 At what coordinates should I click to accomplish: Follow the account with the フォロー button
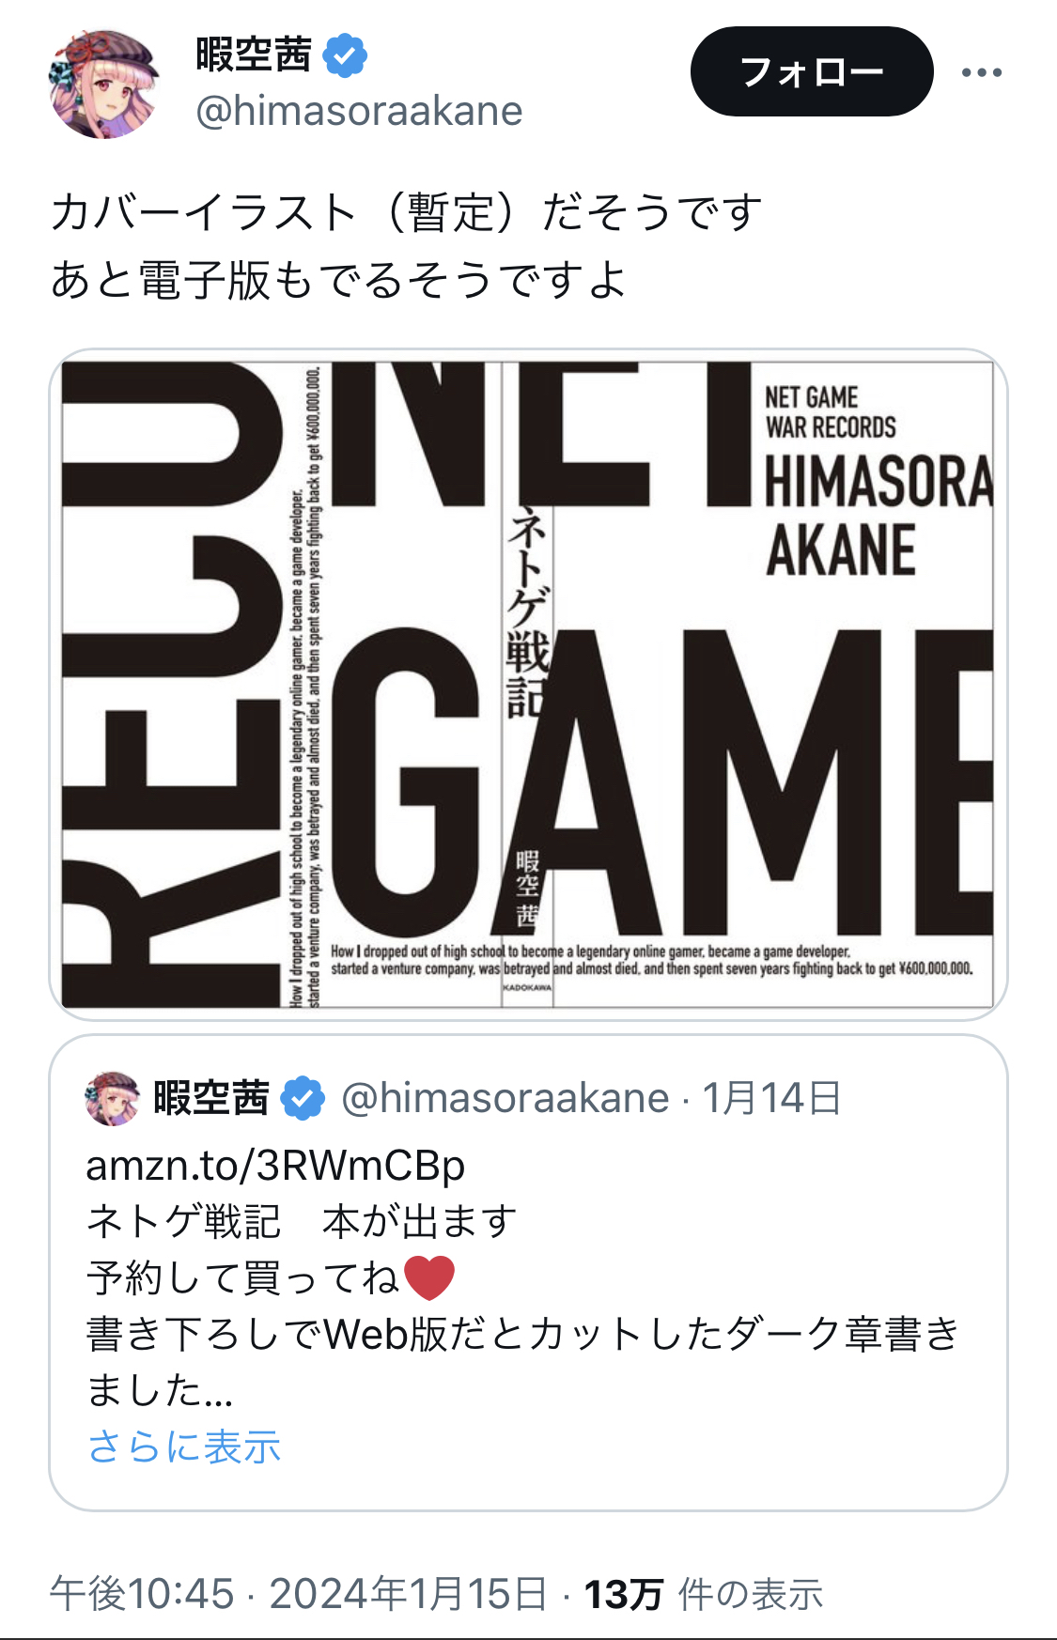coord(812,71)
